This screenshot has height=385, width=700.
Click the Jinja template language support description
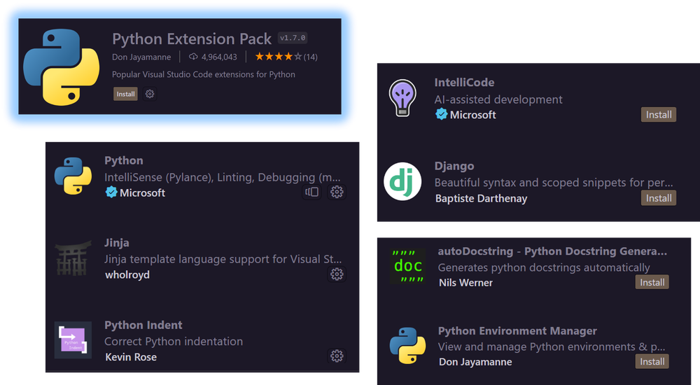click(x=223, y=259)
